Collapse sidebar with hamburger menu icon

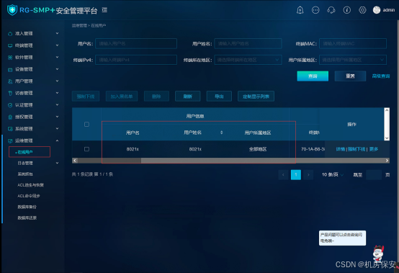coord(104,10)
